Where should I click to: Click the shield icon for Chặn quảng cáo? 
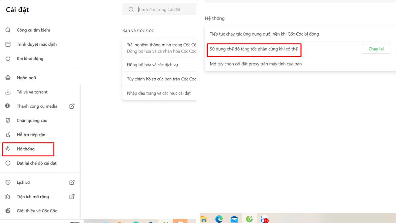tap(8, 121)
